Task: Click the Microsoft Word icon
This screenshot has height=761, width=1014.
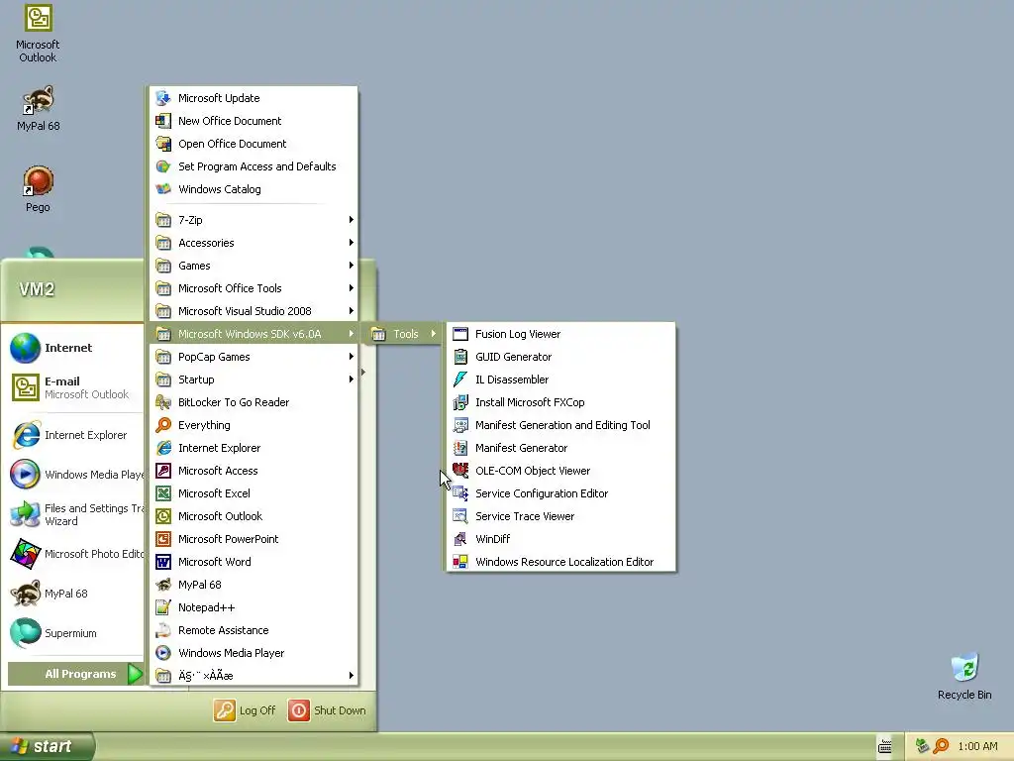Action: [163, 562]
